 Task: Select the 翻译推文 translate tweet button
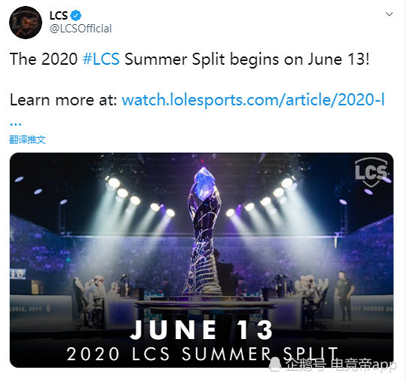pos(28,140)
